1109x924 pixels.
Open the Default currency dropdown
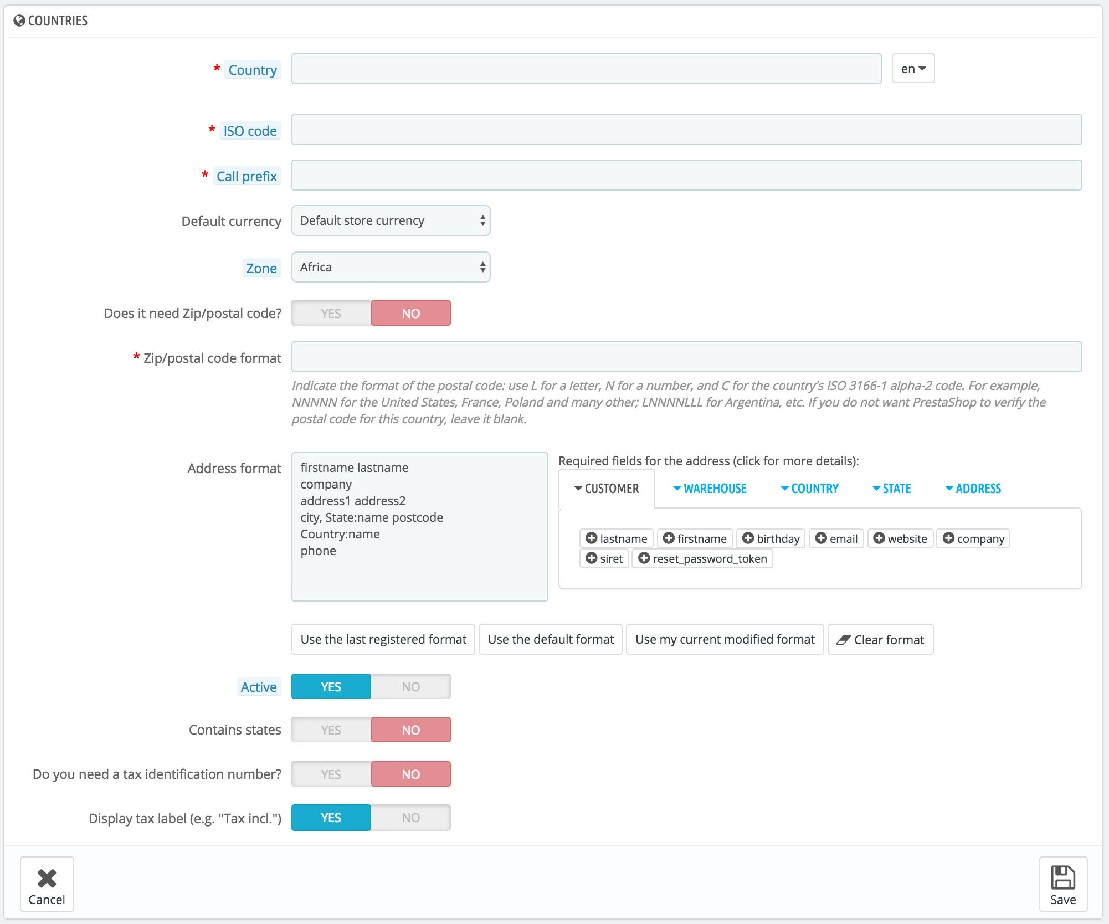(391, 220)
